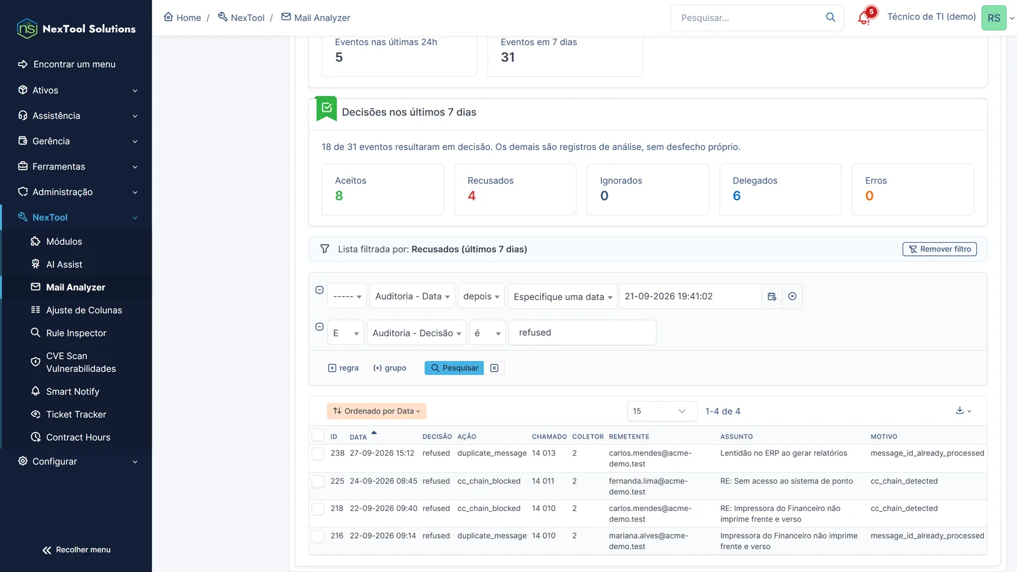Open the Auditoria - Data field dropdown
This screenshot has width=1017, height=572.
click(x=412, y=296)
